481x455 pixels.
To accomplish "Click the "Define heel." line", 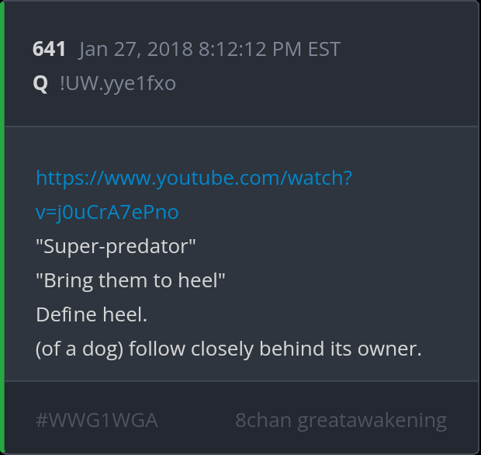I will (92, 314).
